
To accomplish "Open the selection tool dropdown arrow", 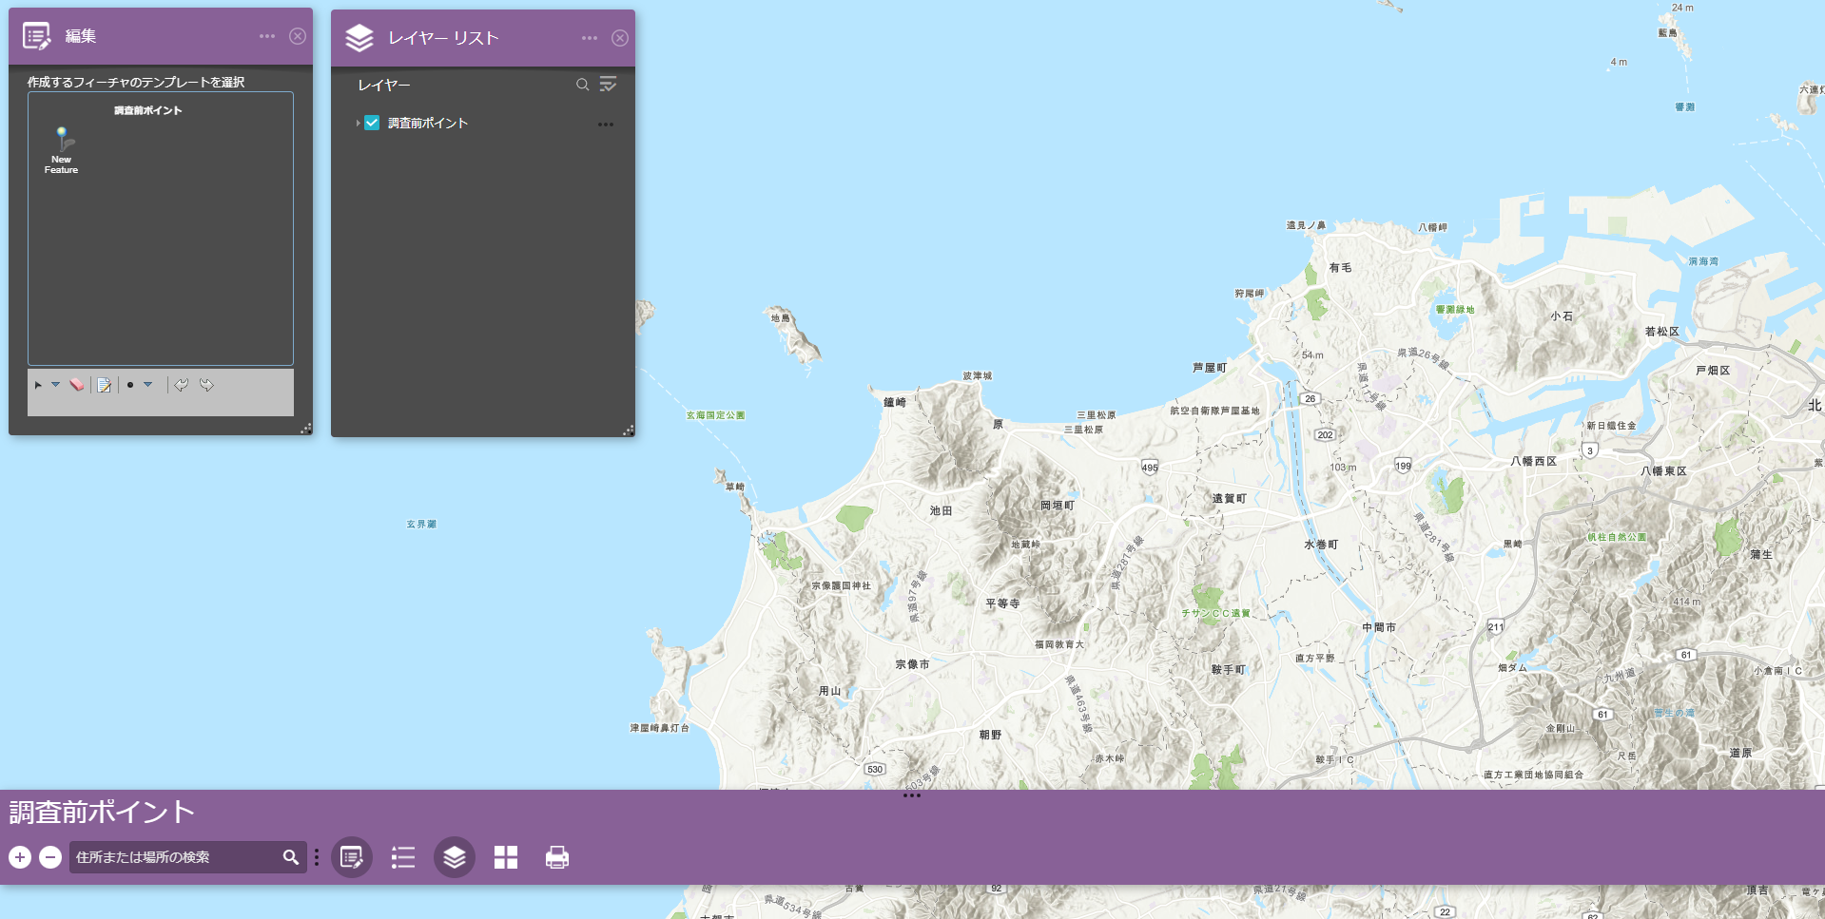I will 55,385.
